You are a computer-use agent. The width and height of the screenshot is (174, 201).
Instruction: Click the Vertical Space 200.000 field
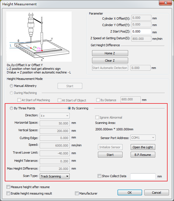click(x=55, y=131)
